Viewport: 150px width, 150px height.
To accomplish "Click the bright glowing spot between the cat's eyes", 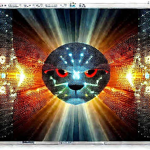I will coord(76,75).
